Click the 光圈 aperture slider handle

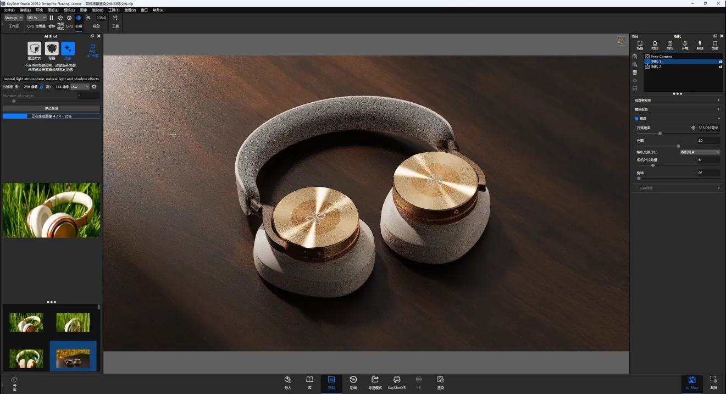678,146
